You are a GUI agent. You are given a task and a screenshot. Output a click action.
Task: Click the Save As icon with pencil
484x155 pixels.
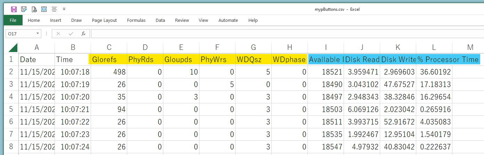[24, 9]
